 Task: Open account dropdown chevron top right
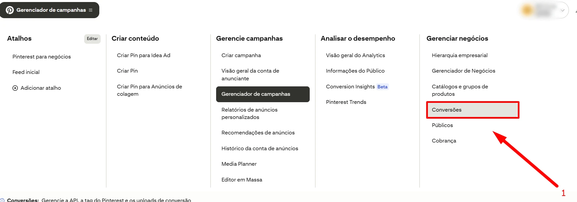point(562,10)
